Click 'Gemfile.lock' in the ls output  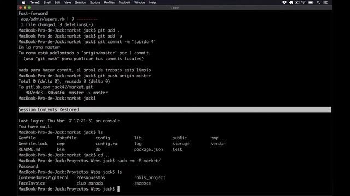point(33,144)
